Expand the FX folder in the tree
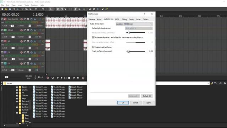The height and width of the screenshot is (128, 227). (x=17, y=93)
